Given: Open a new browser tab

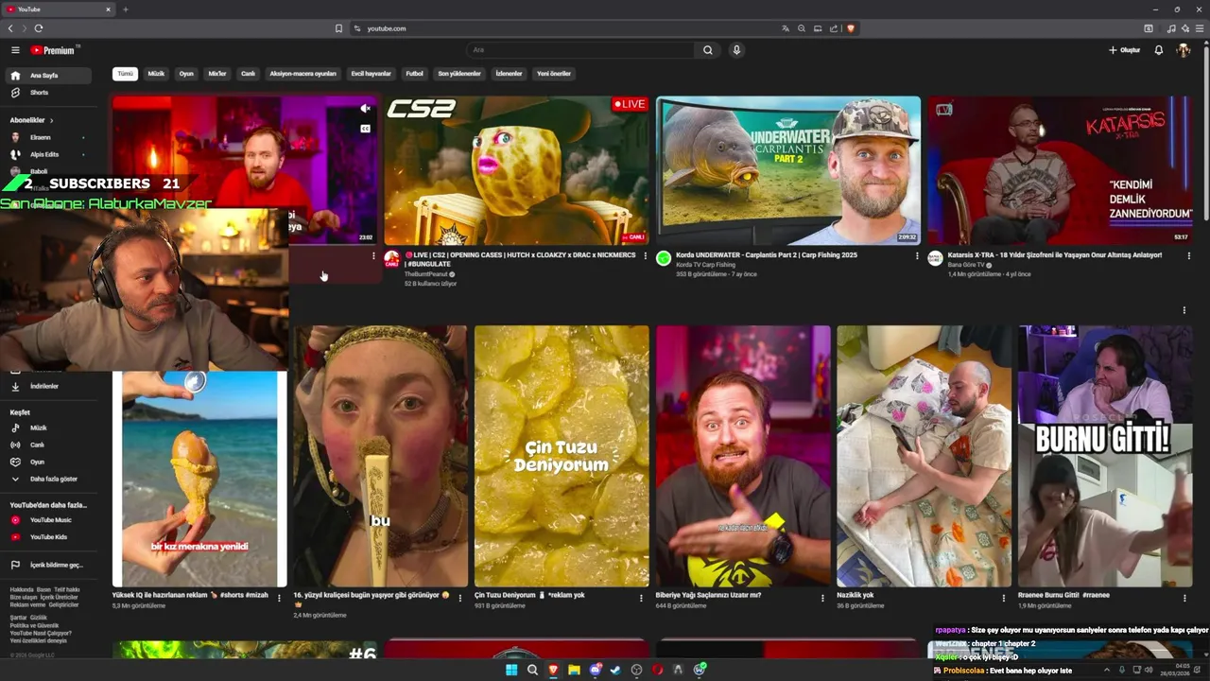Looking at the screenshot, I should coord(125,9).
